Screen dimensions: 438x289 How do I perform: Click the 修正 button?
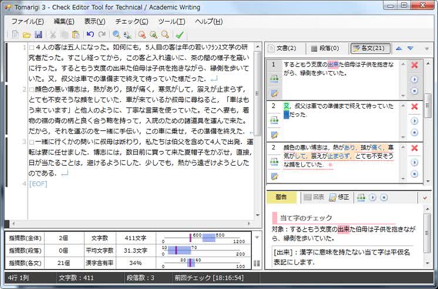340,197
